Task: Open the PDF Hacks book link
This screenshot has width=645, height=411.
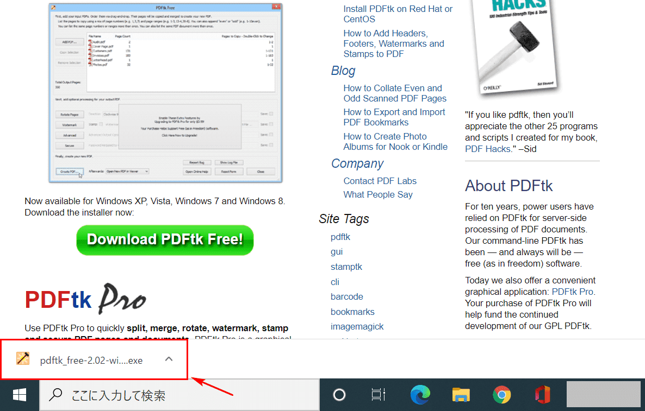Action: (x=488, y=149)
